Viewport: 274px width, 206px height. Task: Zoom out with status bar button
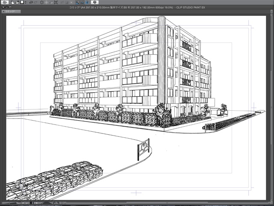[23, 203]
